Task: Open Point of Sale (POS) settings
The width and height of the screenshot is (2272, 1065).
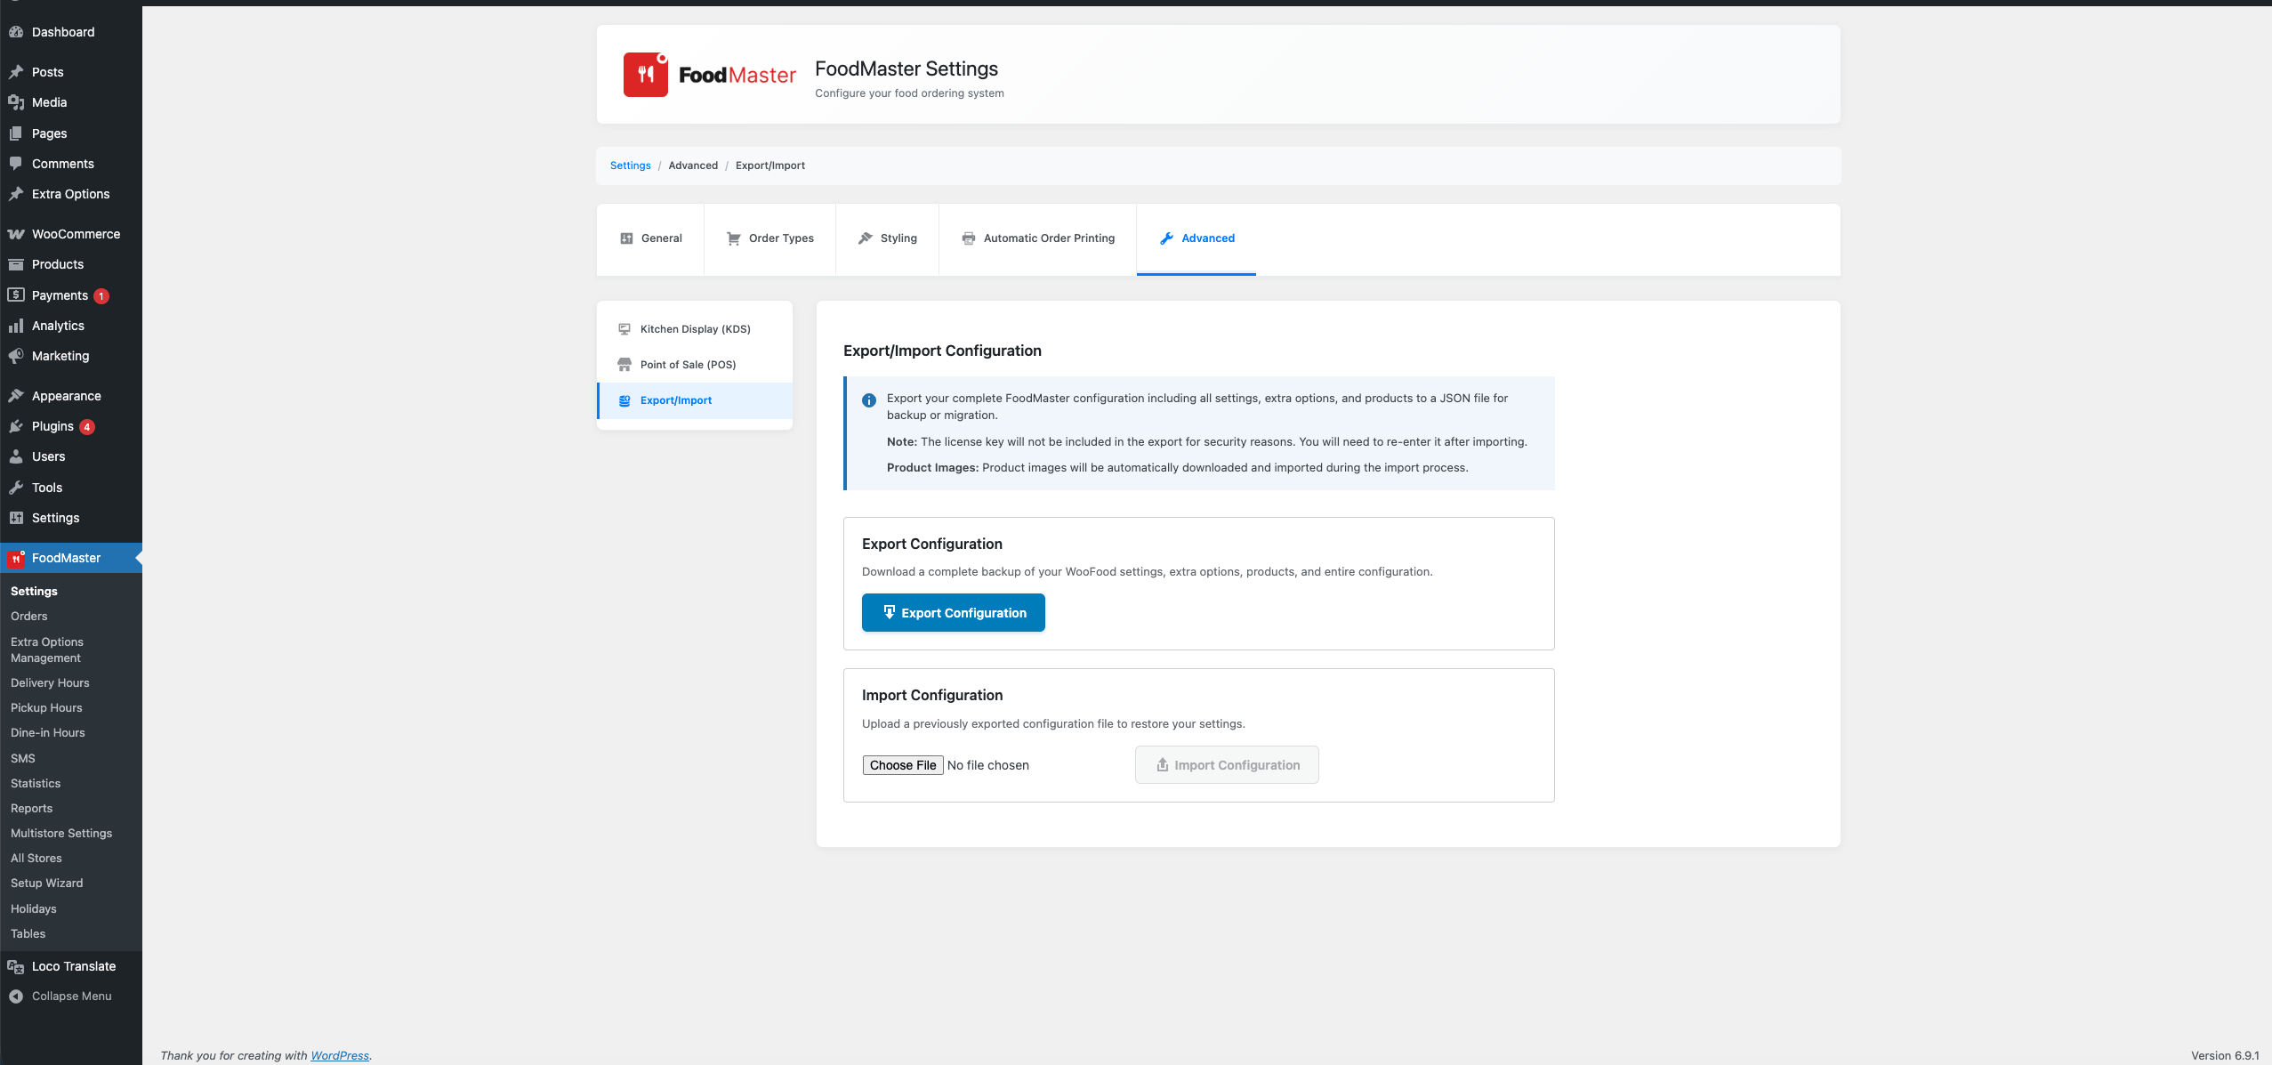Action: [688, 364]
